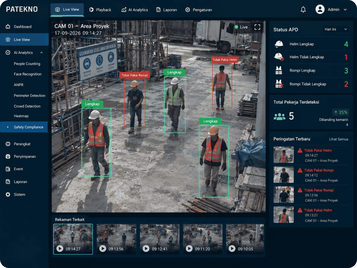
Task: Open Perimeter Detection in sidebar
Action: click(30, 95)
